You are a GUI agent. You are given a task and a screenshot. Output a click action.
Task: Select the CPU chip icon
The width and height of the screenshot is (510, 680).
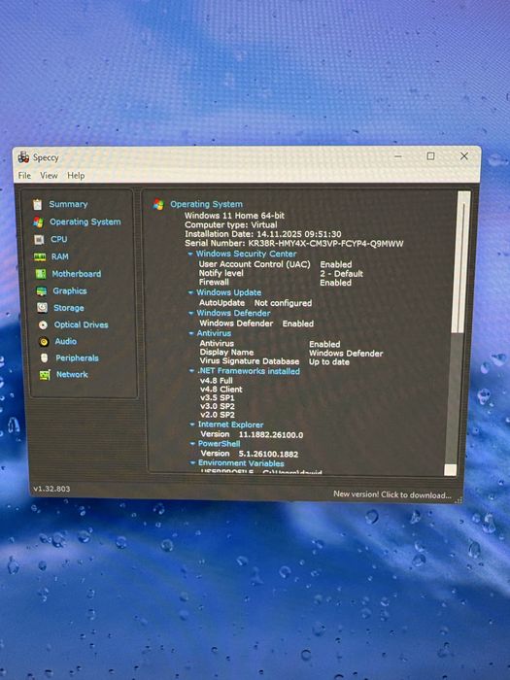coord(39,239)
